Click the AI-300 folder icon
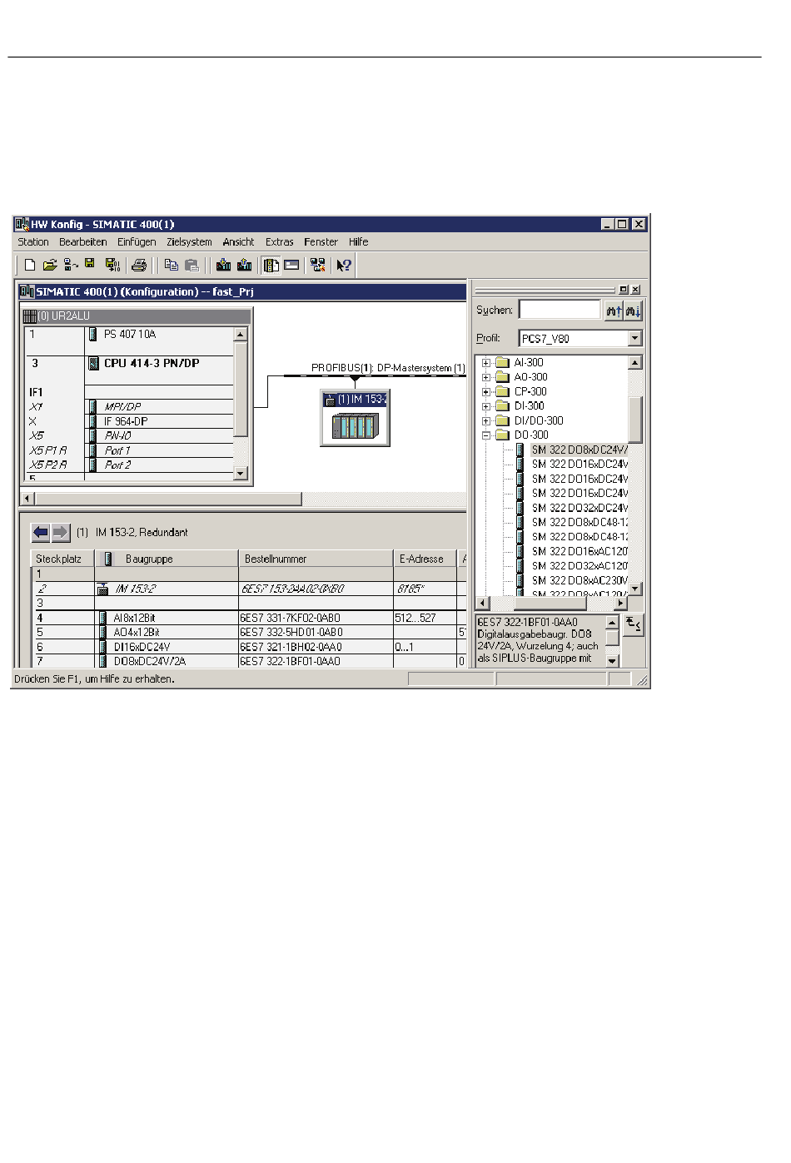791x1163 pixels. (502, 363)
